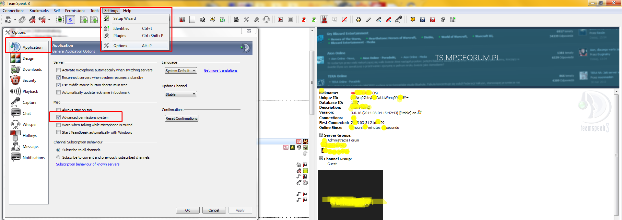Toggle use middle mouse button shortcuts in tree
Image resolution: width=622 pixels, height=220 pixels.
58,85
